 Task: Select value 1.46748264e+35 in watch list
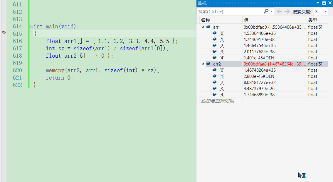[x=260, y=70]
